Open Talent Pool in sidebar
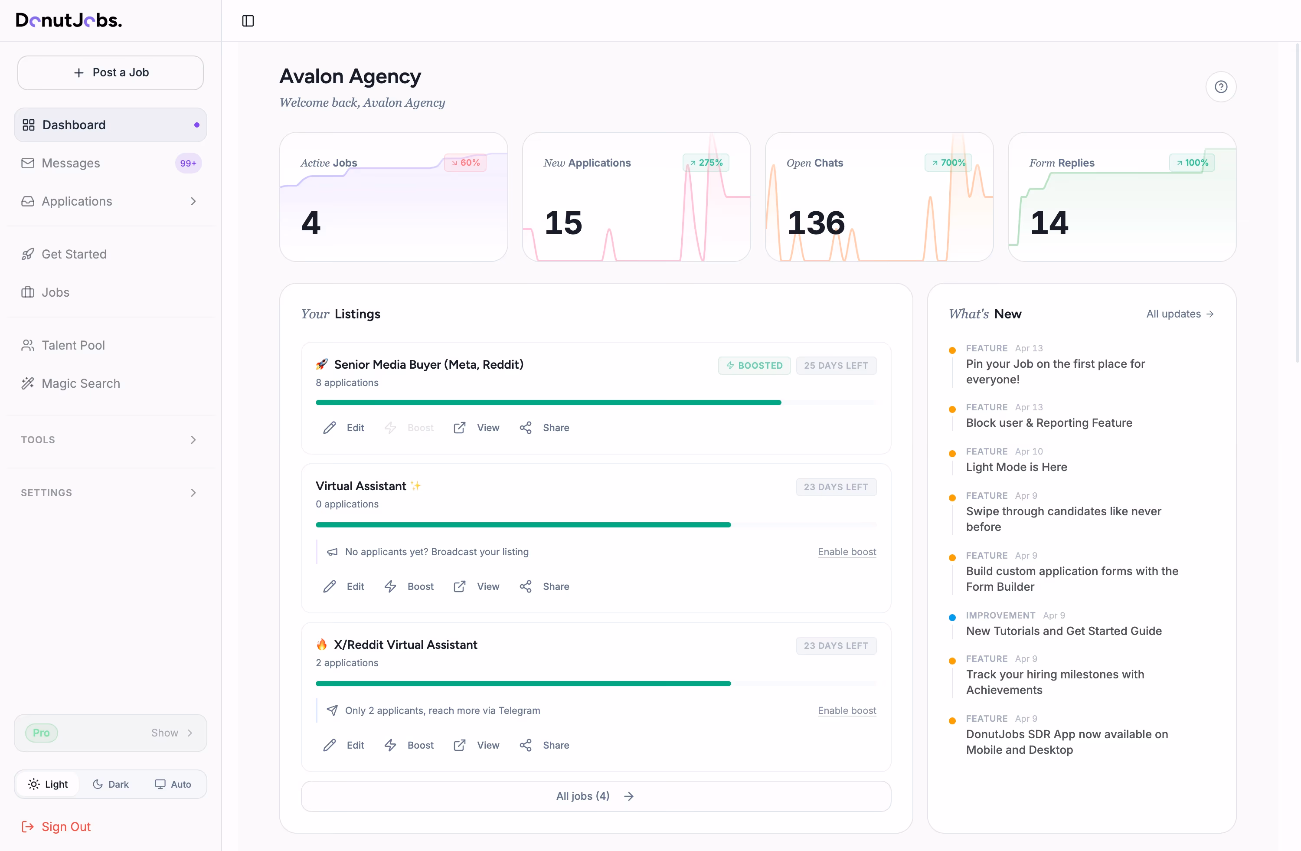This screenshot has width=1301, height=851. tap(111, 345)
